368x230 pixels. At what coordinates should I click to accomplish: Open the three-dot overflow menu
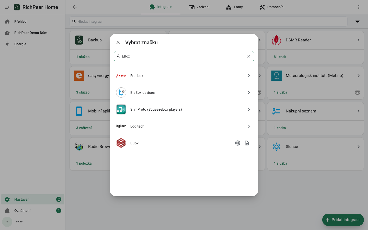coord(359,7)
